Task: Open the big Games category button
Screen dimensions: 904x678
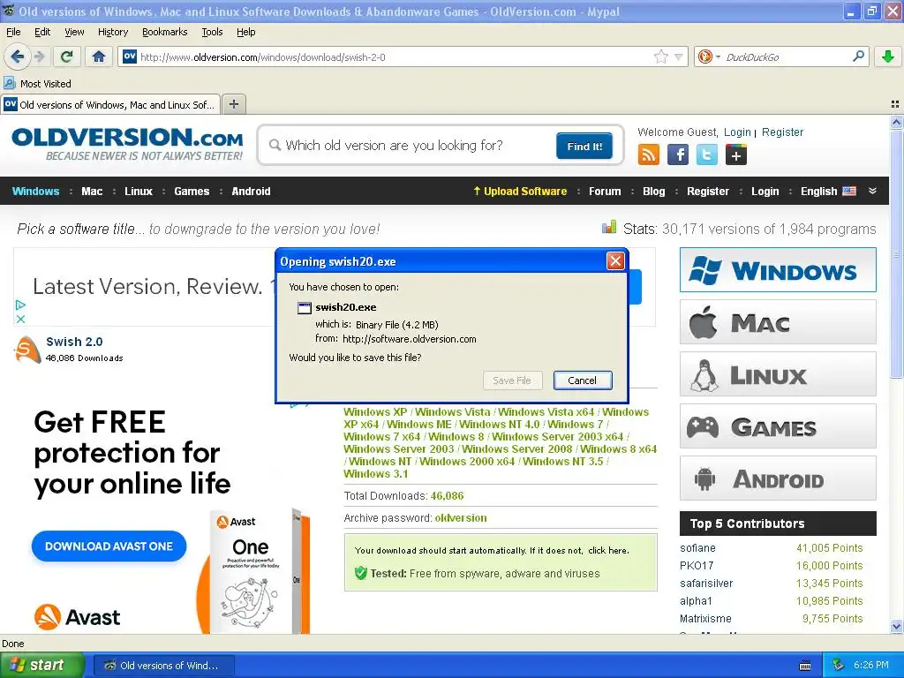Action: pos(778,426)
